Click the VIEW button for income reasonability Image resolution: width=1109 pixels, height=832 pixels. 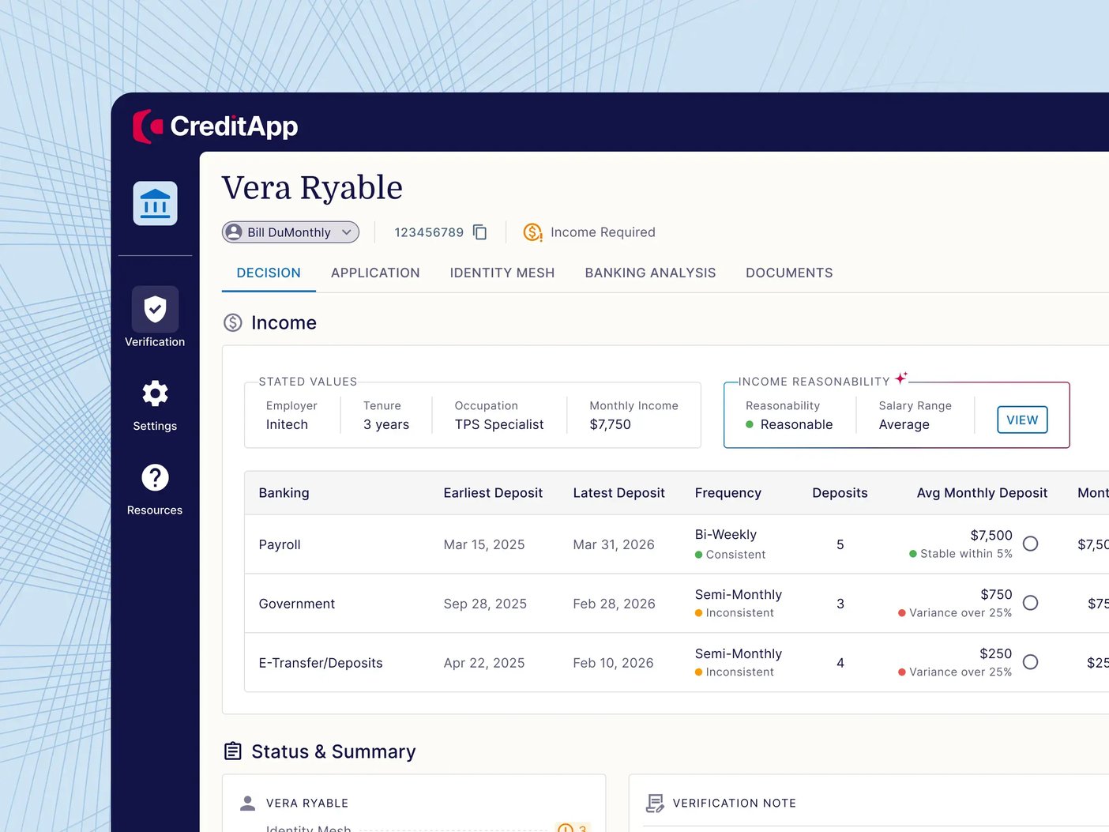1022,420
